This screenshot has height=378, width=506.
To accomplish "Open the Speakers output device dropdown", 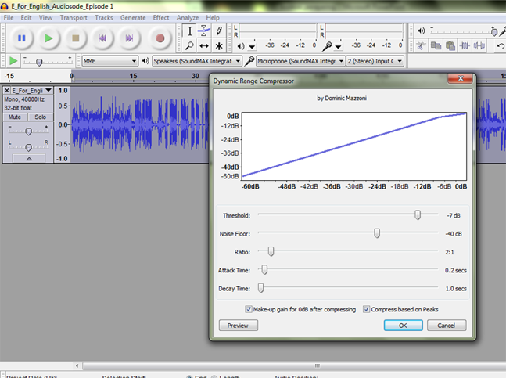I will tap(197, 61).
